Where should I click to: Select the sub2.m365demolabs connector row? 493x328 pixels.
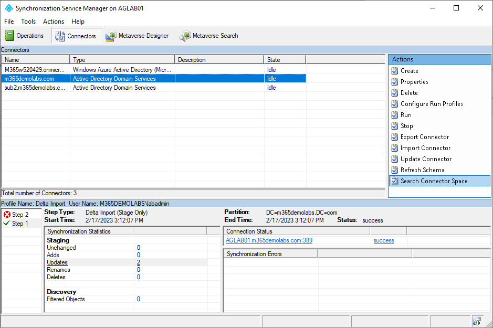pos(35,88)
